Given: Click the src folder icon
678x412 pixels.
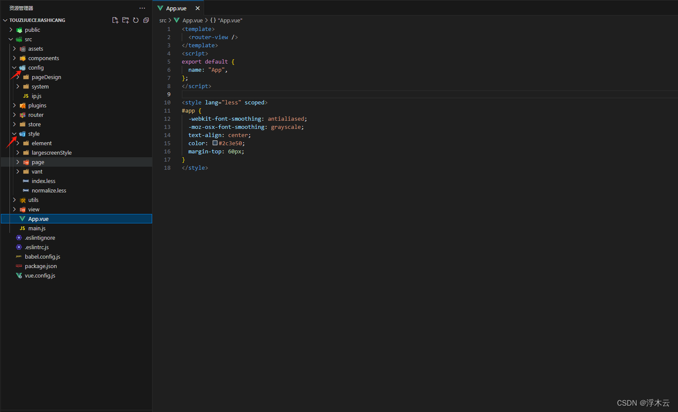Looking at the screenshot, I should coord(19,39).
